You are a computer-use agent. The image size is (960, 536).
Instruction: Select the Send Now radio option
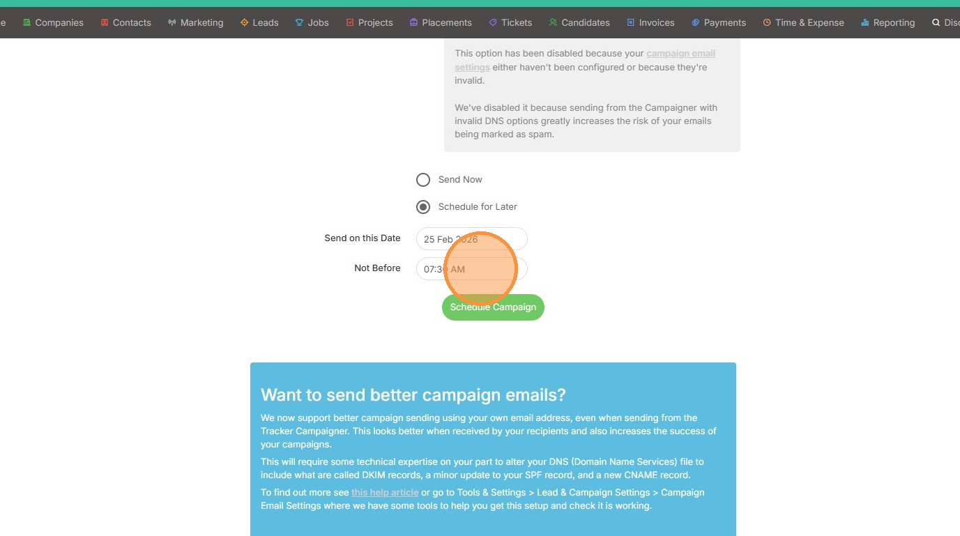pyautogui.click(x=423, y=180)
